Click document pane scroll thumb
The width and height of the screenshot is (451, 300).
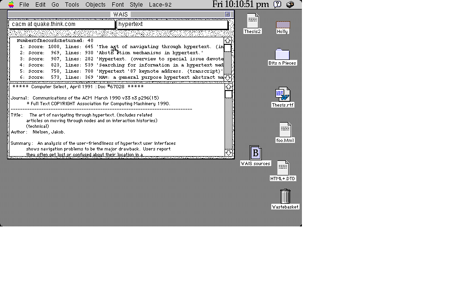[228, 94]
